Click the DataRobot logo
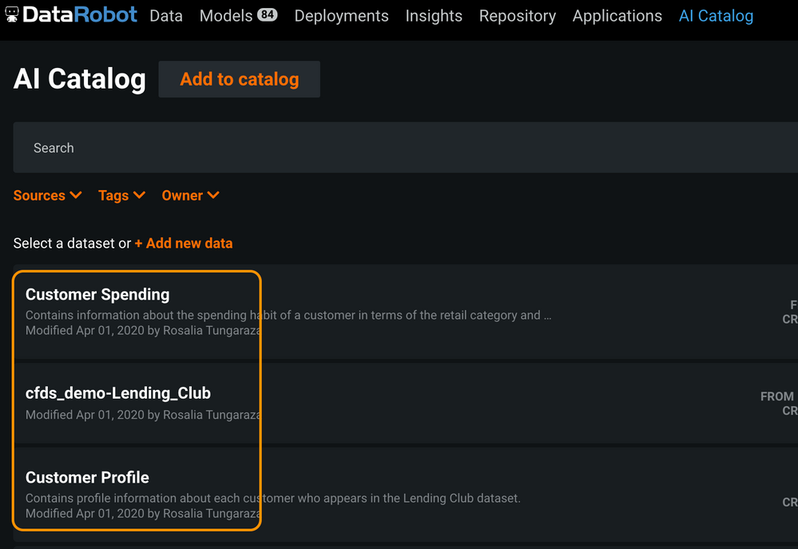 point(71,14)
